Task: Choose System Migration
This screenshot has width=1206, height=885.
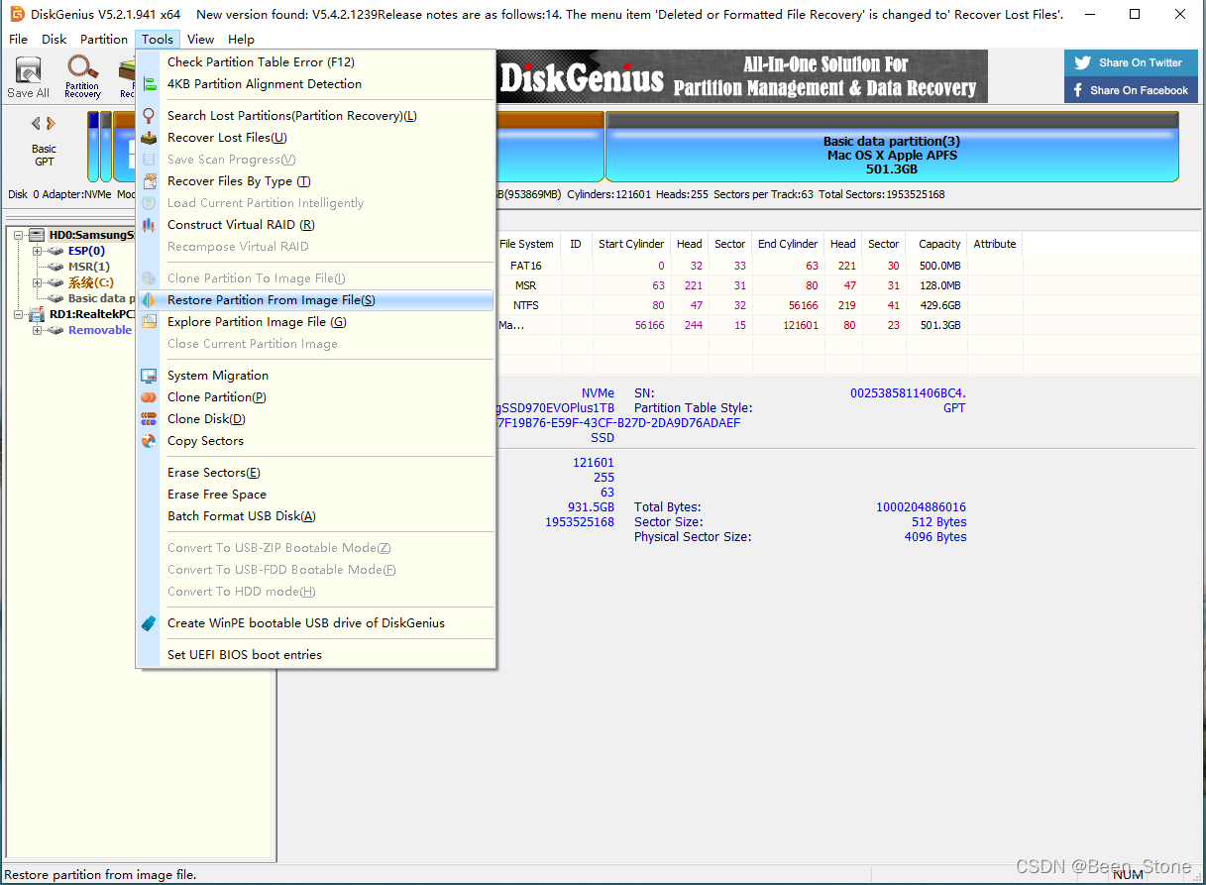Action: (x=315, y=376)
